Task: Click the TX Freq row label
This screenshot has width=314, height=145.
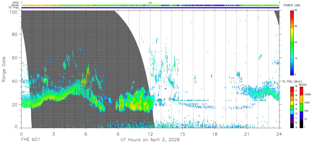Action: [x=14, y=7]
